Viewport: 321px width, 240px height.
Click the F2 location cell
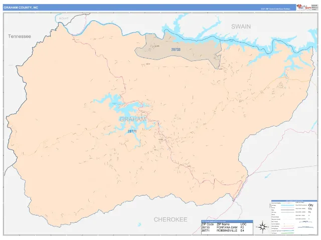click(x=242, y=227)
